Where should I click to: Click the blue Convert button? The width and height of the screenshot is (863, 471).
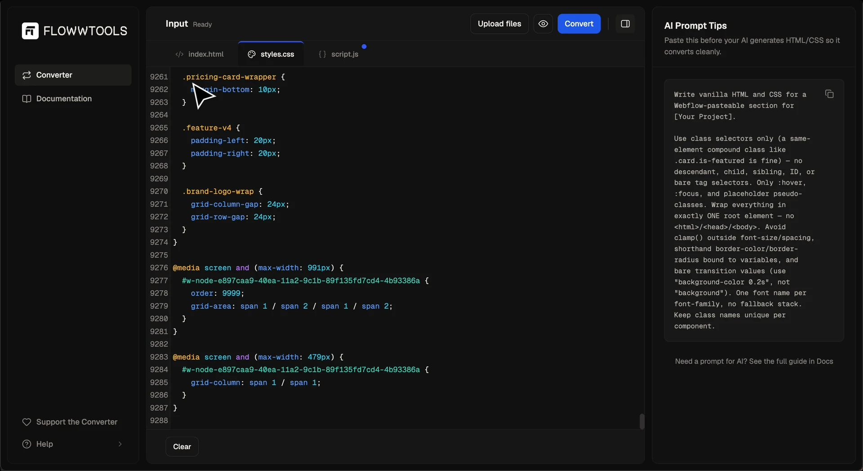point(579,24)
